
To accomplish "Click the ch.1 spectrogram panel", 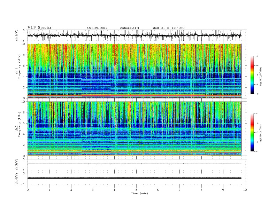I will coord(134,71).
